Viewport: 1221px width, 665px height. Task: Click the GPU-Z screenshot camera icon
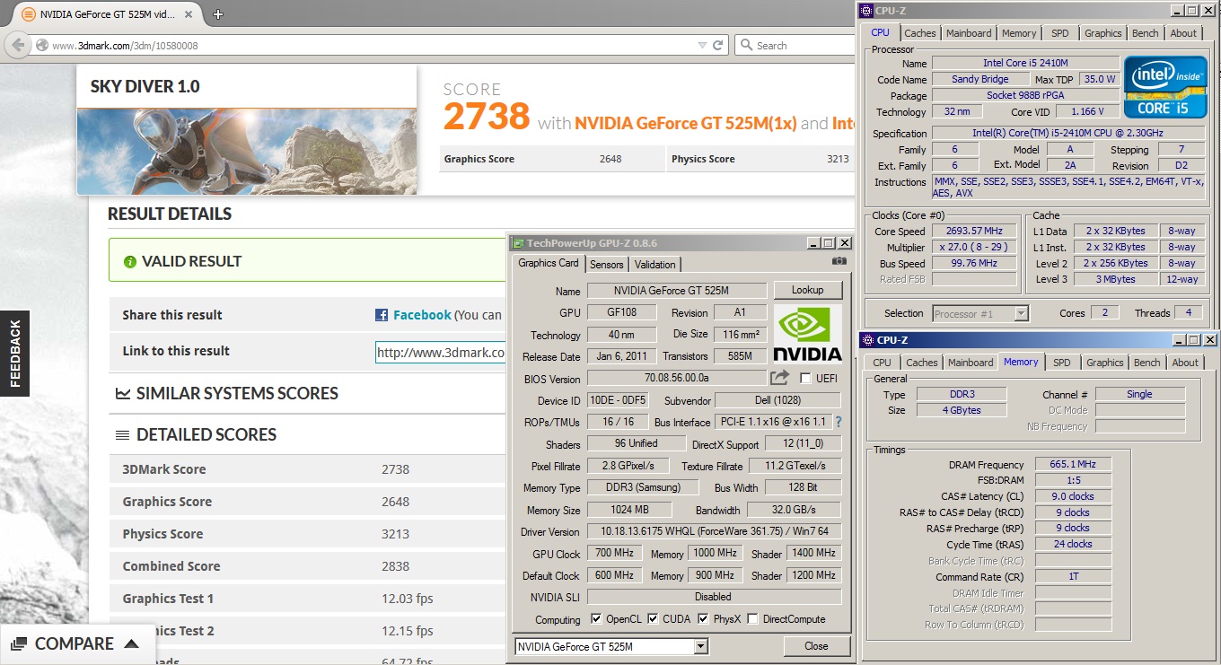[x=839, y=260]
